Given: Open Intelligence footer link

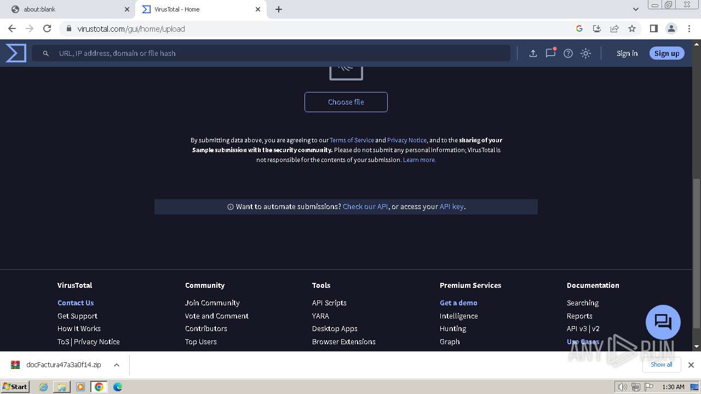Looking at the screenshot, I should pyautogui.click(x=459, y=316).
